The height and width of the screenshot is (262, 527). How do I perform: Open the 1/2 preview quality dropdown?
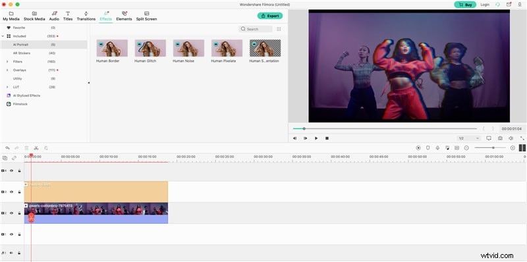point(468,138)
